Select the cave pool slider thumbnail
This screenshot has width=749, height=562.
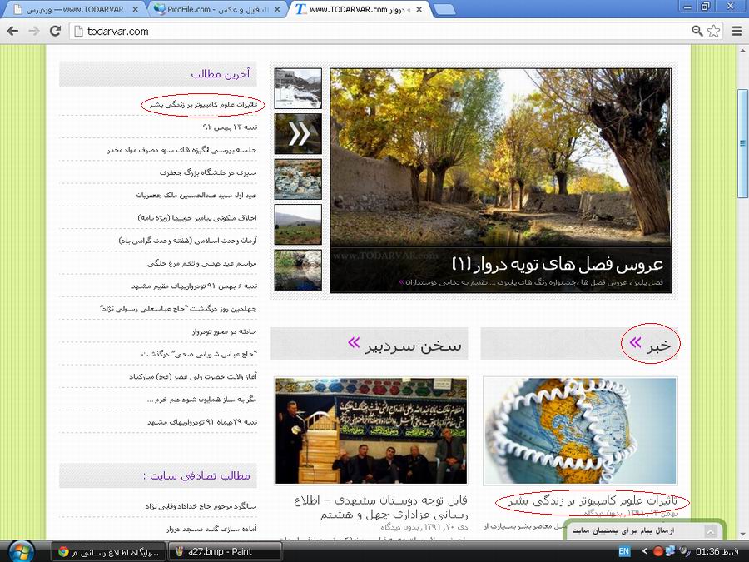(x=298, y=270)
